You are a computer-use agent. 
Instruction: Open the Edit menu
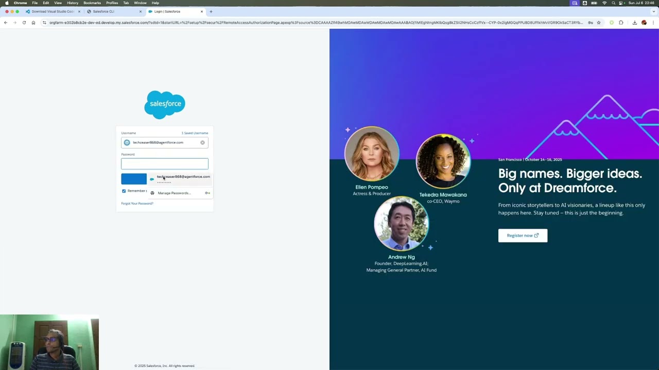tap(46, 3)
